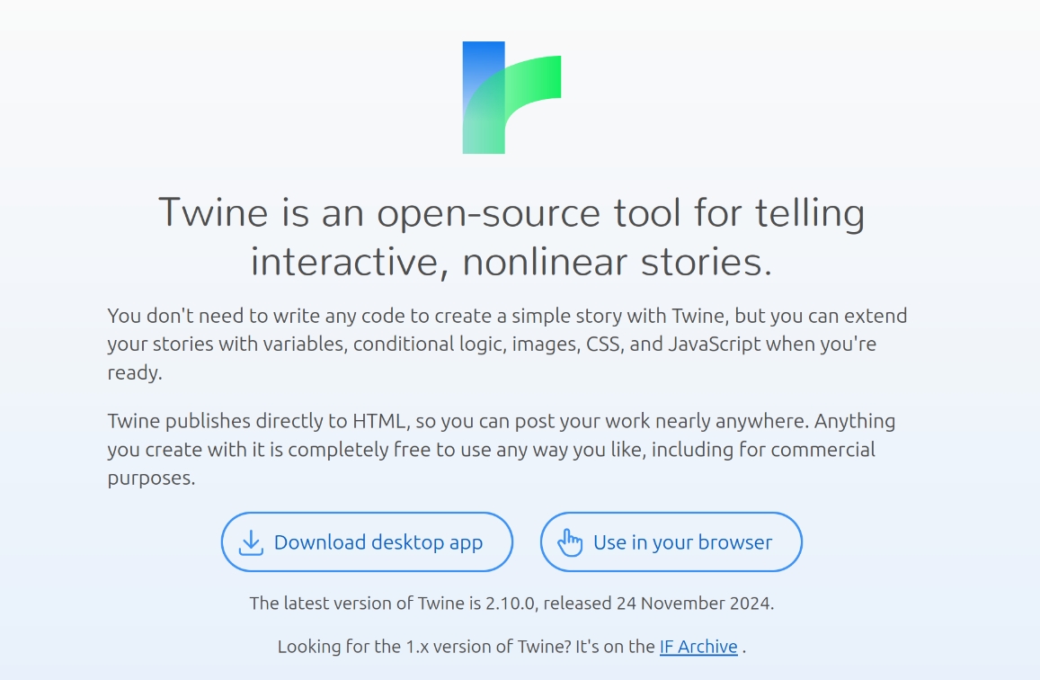Click the download arrow icon

click(251, 542)
